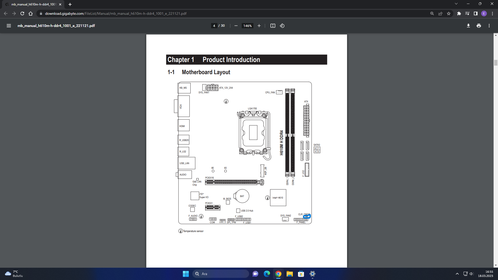Open File Explorer from taskbar
The image size is (498, 280).
(289, 274)
